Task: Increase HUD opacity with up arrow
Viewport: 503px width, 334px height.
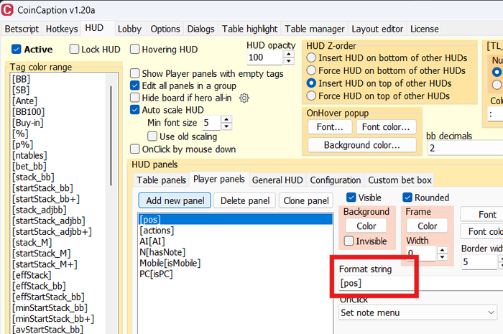Action: pos(289,55)
